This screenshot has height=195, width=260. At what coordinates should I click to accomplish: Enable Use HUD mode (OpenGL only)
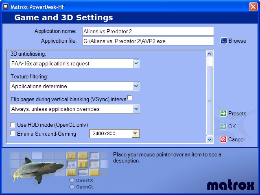point(13,125)
